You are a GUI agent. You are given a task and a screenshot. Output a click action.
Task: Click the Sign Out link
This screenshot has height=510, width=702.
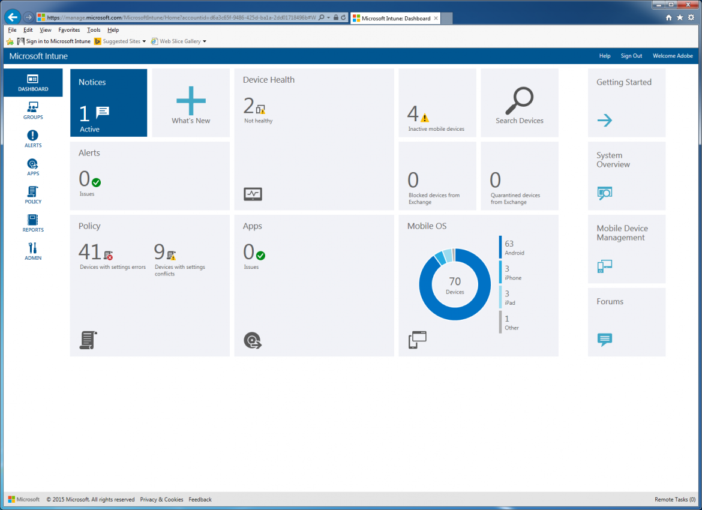point(631,56)
